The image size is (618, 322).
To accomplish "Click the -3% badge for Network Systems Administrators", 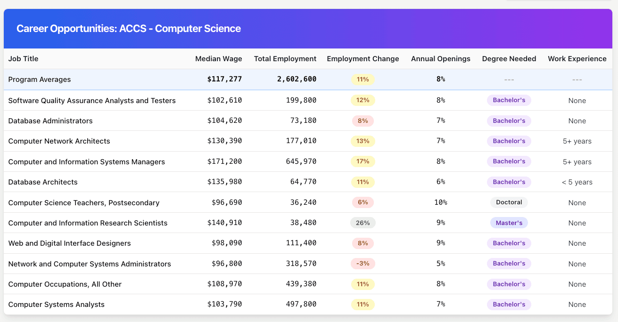I will click(x=363, y=263).
